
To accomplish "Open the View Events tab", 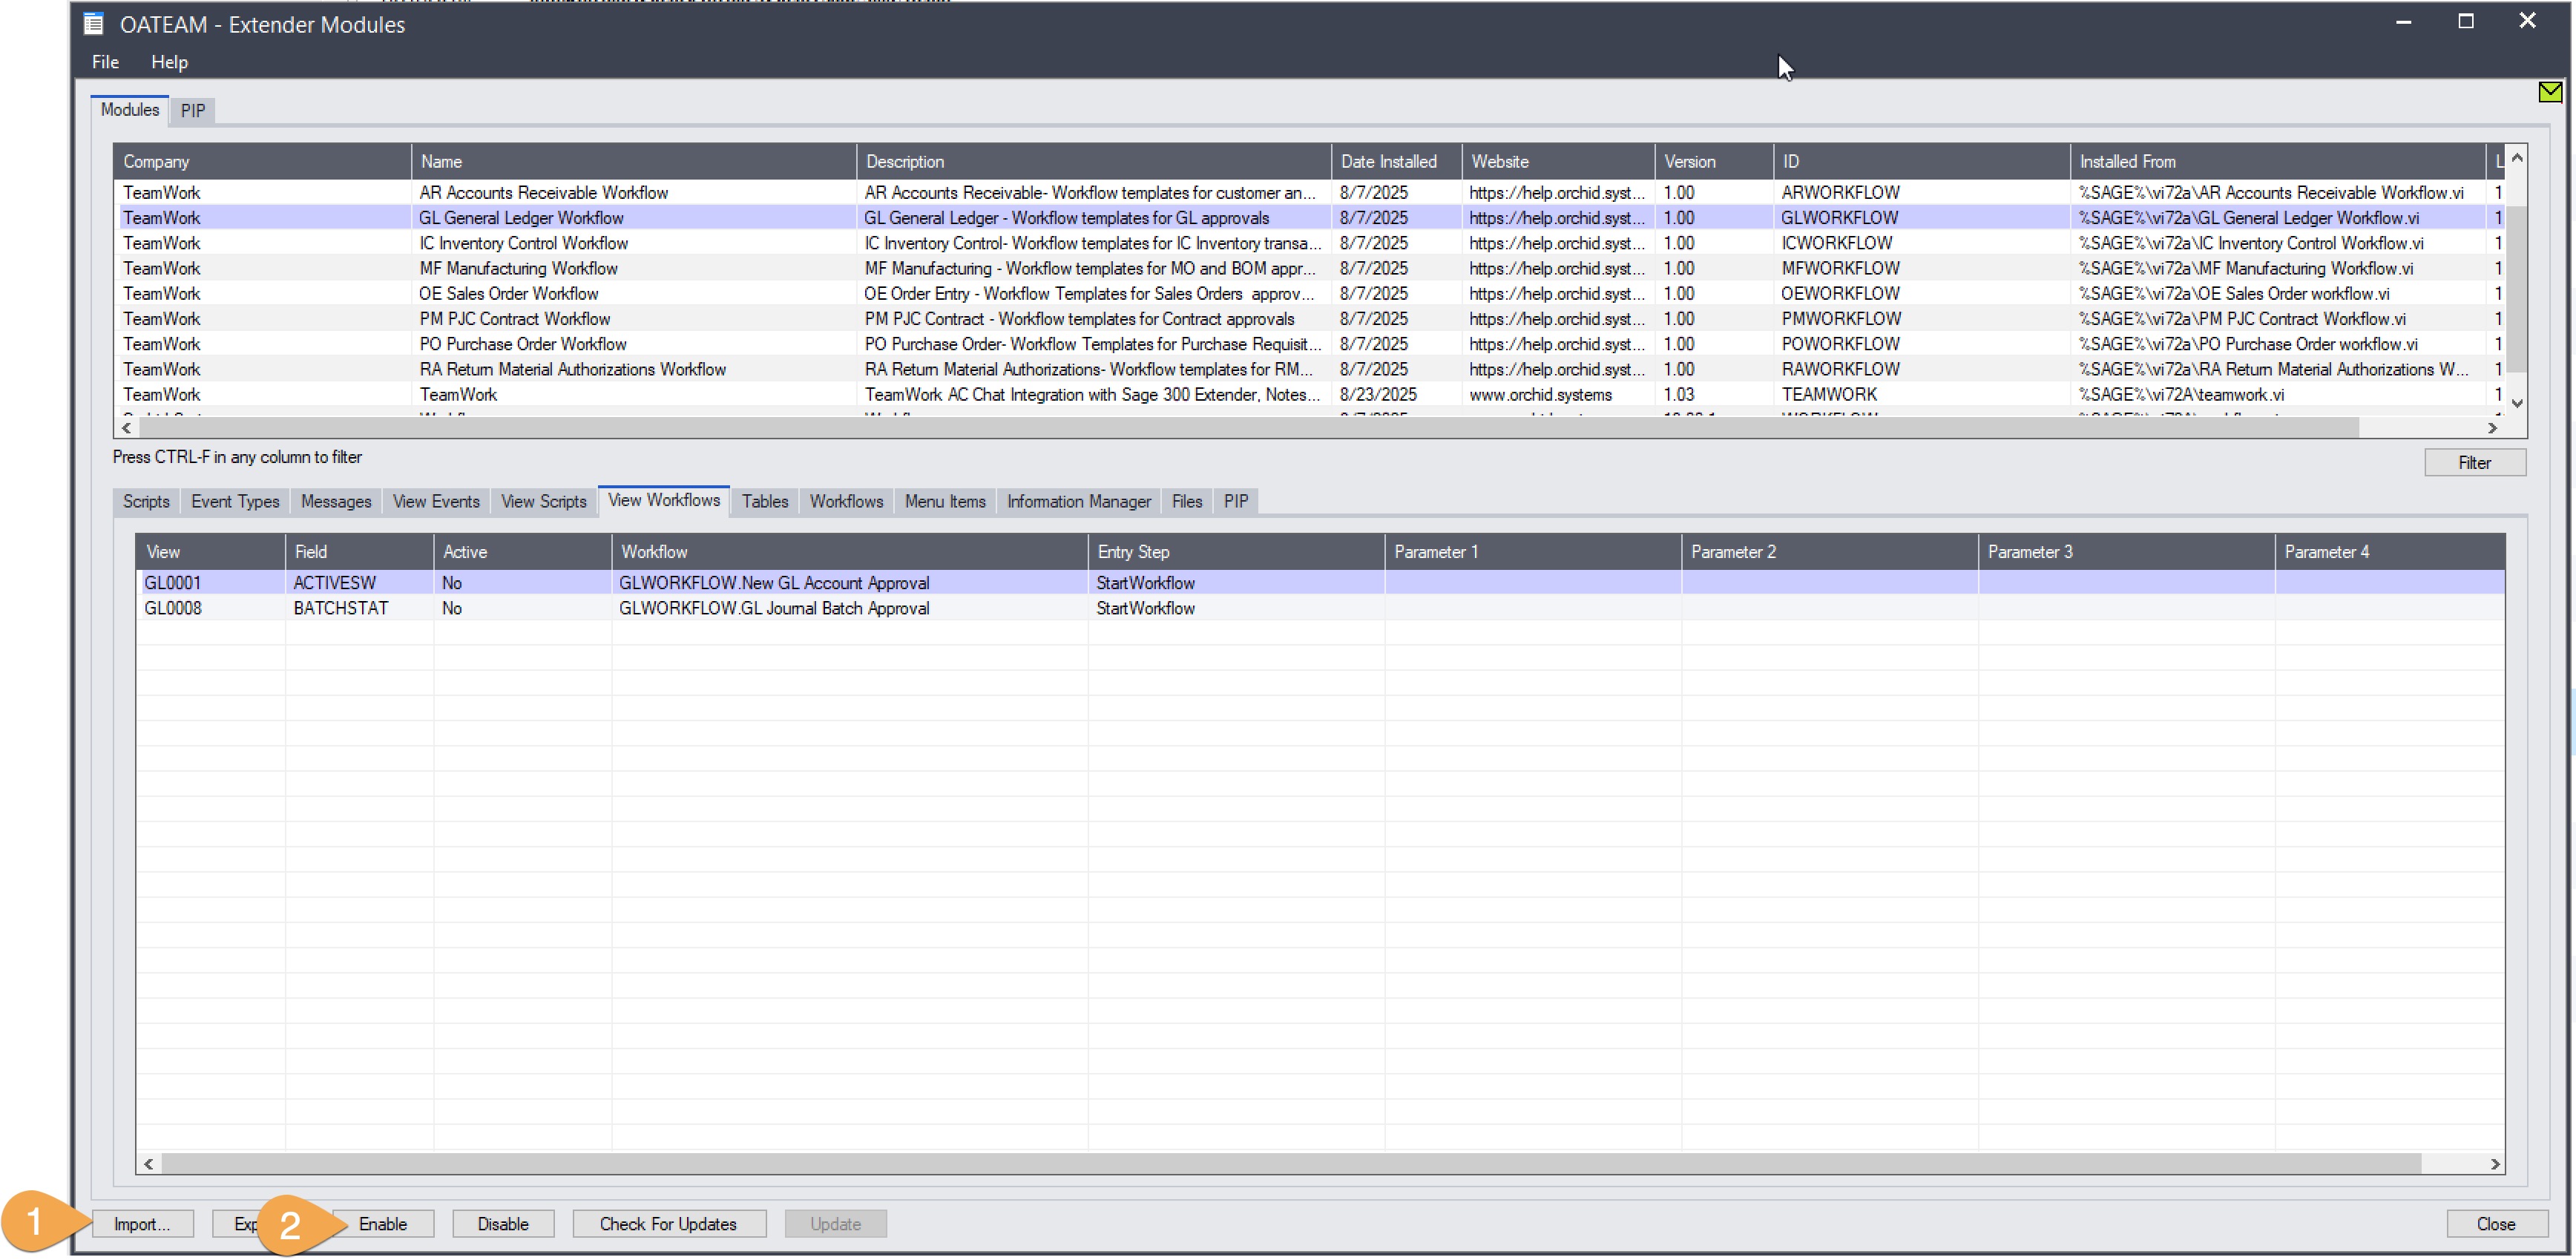I will [x=436, y=501].
